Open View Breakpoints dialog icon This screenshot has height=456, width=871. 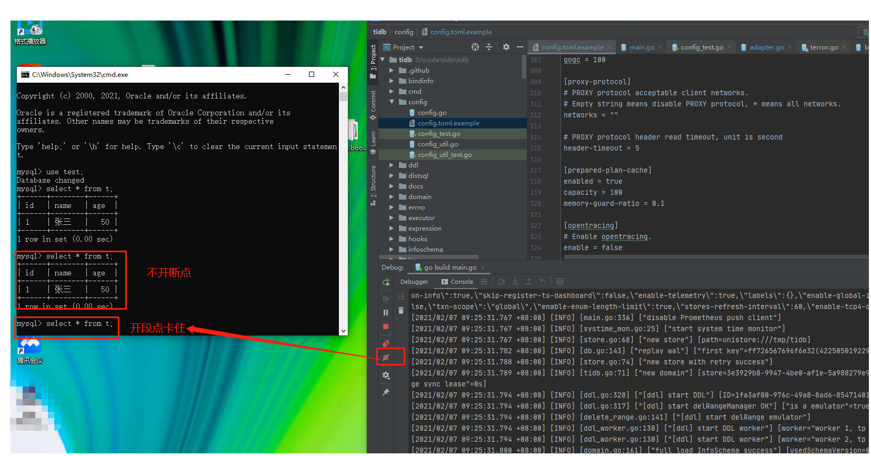pyautogui.click(x=386, y=343)
